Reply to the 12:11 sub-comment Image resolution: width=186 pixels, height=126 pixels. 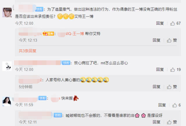pyautogui.click(x=156, y=122)
